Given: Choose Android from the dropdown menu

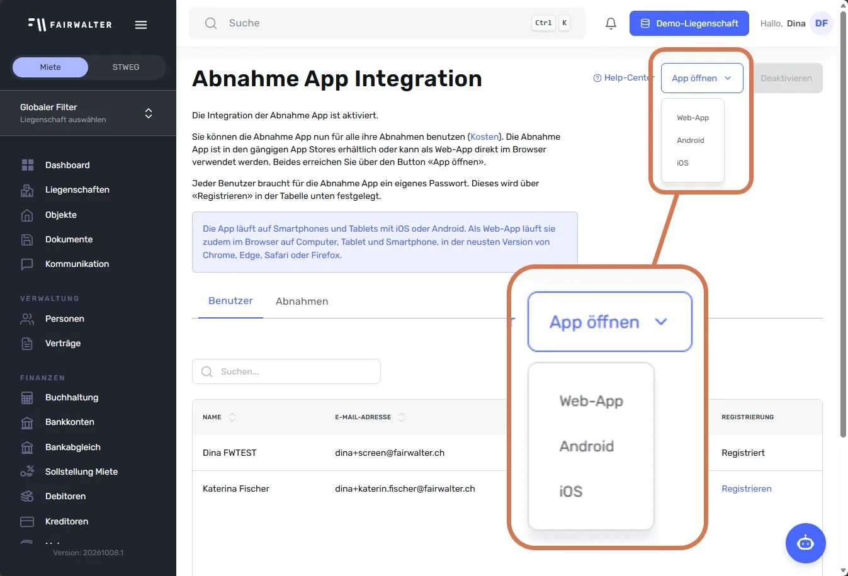Looking at the screenshot, I should click(x=691, y=140).
